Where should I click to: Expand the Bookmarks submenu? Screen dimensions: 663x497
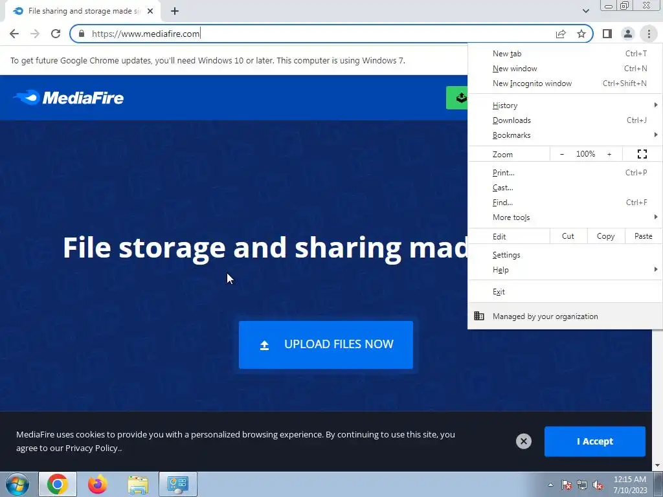pyautogui.click(x=565, y=135)
